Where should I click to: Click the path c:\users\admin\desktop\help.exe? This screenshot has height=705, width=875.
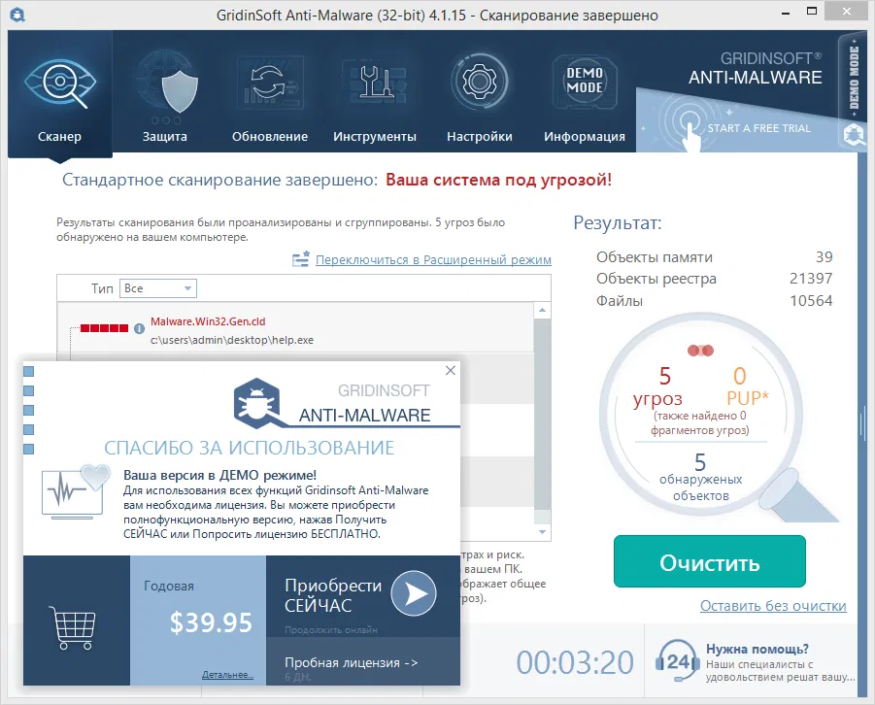click(231, 340)
